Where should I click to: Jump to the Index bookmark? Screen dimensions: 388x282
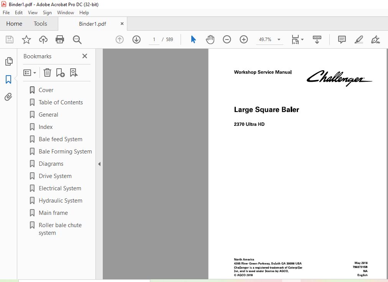pos(46,127)
